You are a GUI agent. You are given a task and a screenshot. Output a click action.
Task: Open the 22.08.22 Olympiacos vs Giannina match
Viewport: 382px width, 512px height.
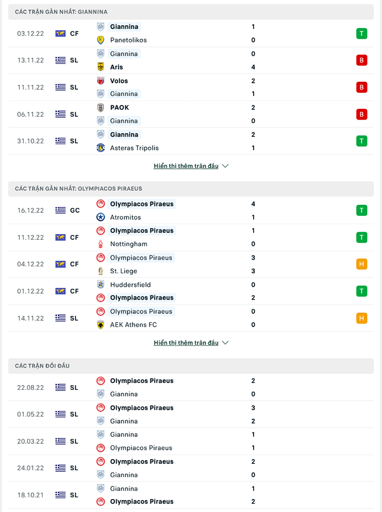191,387
